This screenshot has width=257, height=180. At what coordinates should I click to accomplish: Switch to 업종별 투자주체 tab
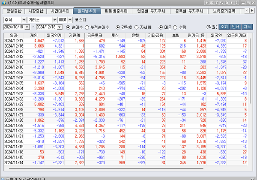pos(151,11)
